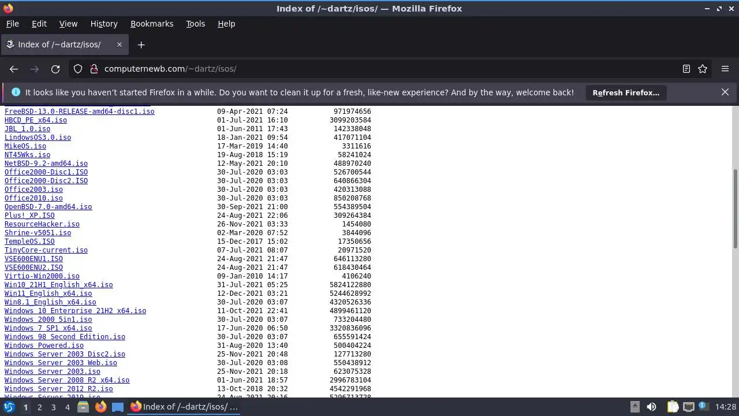The image size is (739, 416).
Task: Open the clipboard manager tray icon
Action: (x=673, y=407)
